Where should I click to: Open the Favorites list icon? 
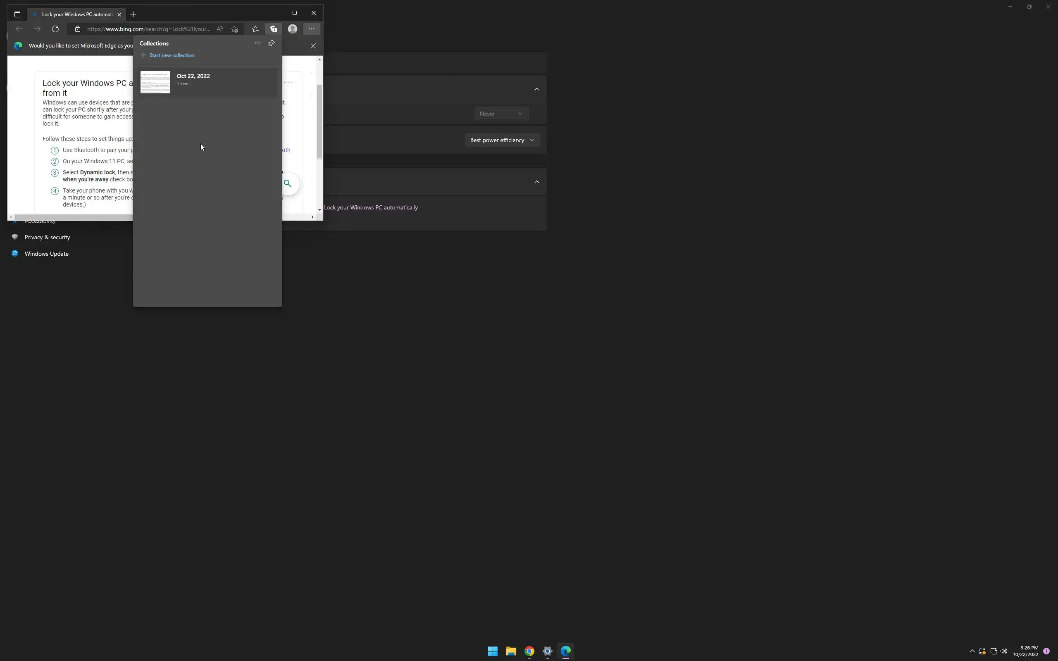(x=255, y=29)
